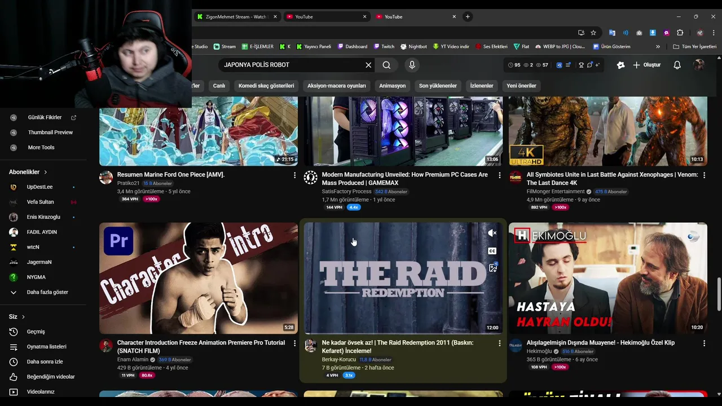
Task: Open options menu for Hekimoğlu Özel Klip video
Action: 704,343
